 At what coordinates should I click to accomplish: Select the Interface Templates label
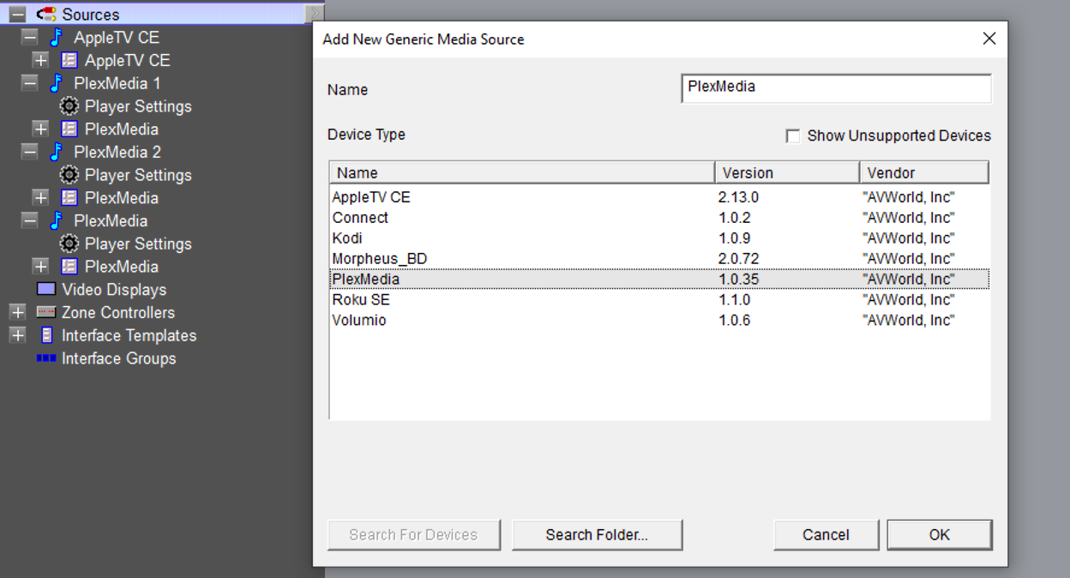[x=129, y=335]
